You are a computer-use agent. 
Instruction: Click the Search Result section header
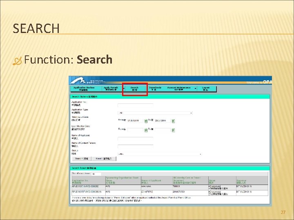[170, 168]
